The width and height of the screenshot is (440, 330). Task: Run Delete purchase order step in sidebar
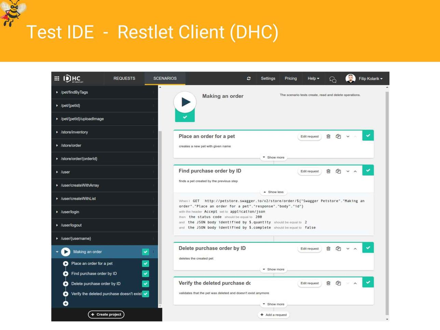coord(66,284)
